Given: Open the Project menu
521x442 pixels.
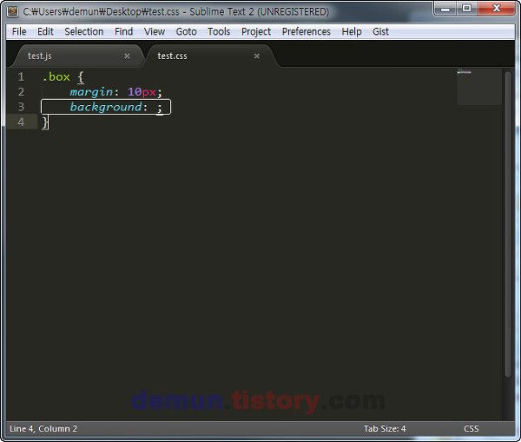Looking at the screenshot, I should point(256,31).
